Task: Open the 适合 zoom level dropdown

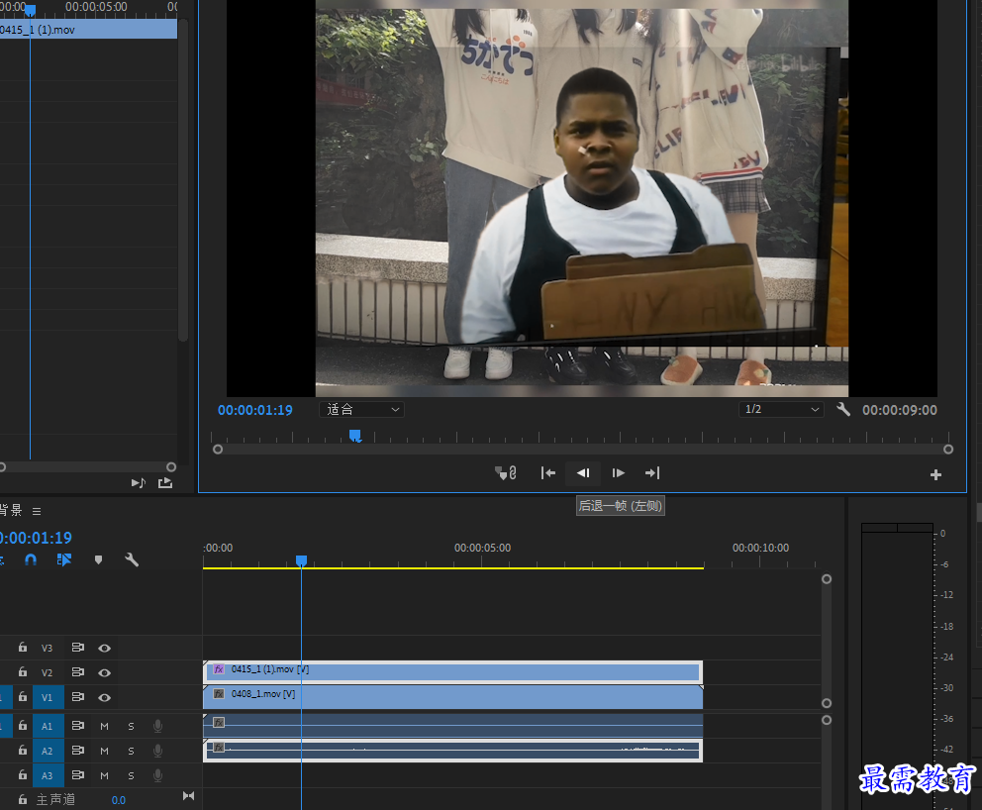Action: 362,409
